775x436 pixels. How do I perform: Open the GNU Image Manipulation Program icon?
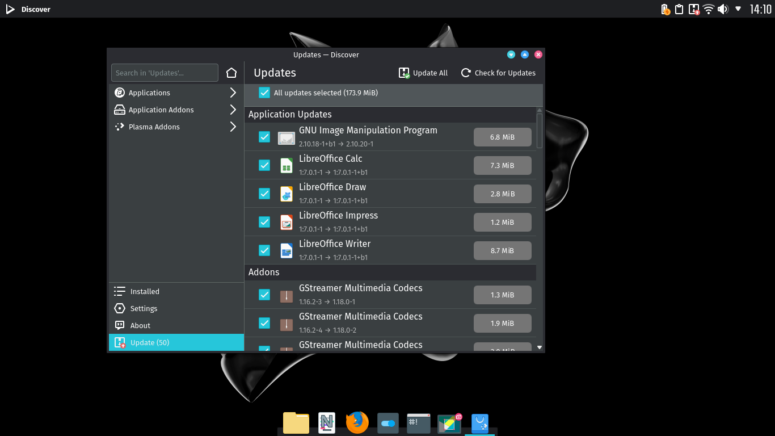[287, 137]
